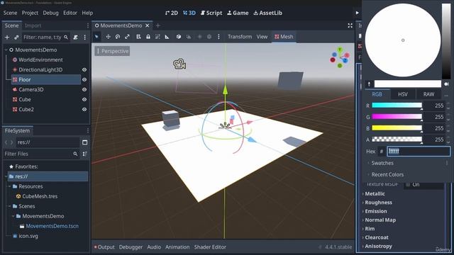Run the project with the play button
The height and width of the screenshot is (255, 454).
click(357, 13)
